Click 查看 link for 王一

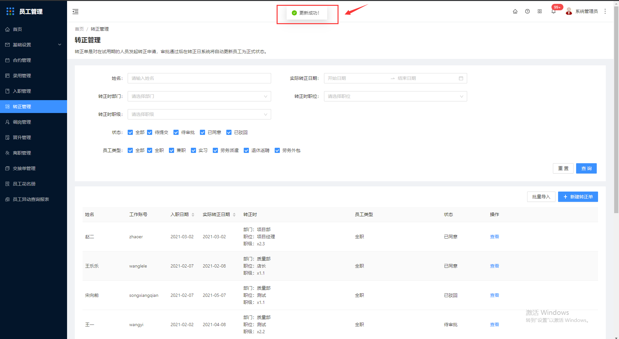(x=495, y=325)
